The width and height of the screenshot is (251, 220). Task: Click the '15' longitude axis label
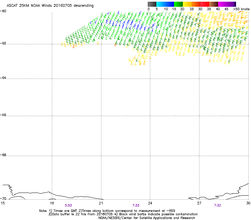click(x=3, y=203)
